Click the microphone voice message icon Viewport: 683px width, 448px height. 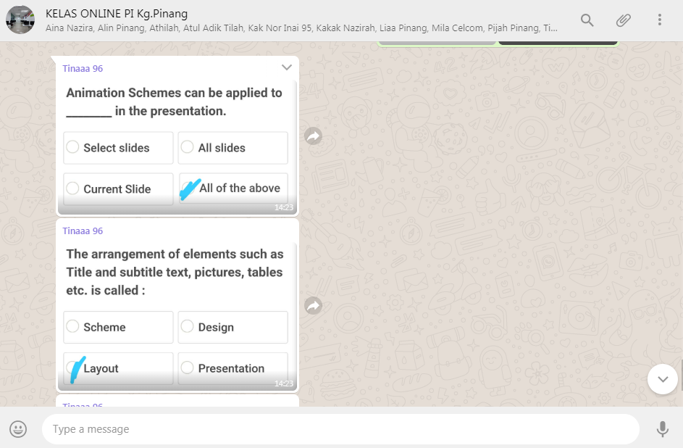click(x=662, y=429)
